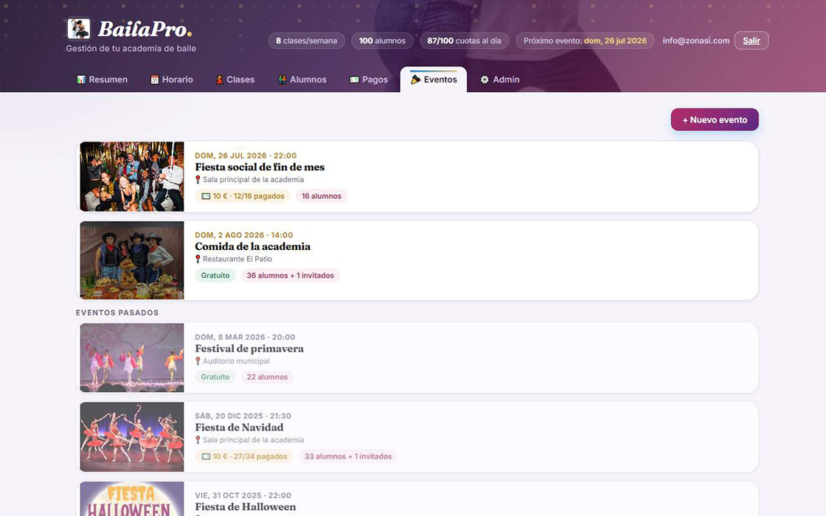Click location pin beside Auditorio municipal
Image resolution: width=826 pixels, height=516 pixels.
[x=198, y=361]
